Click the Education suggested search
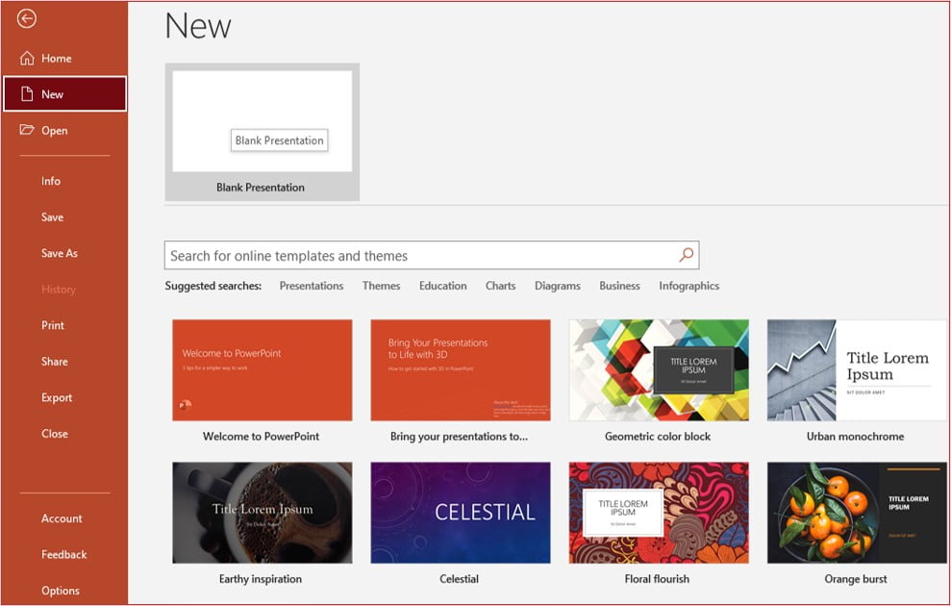This screenshot has width=951, height=606. [442, 286]
